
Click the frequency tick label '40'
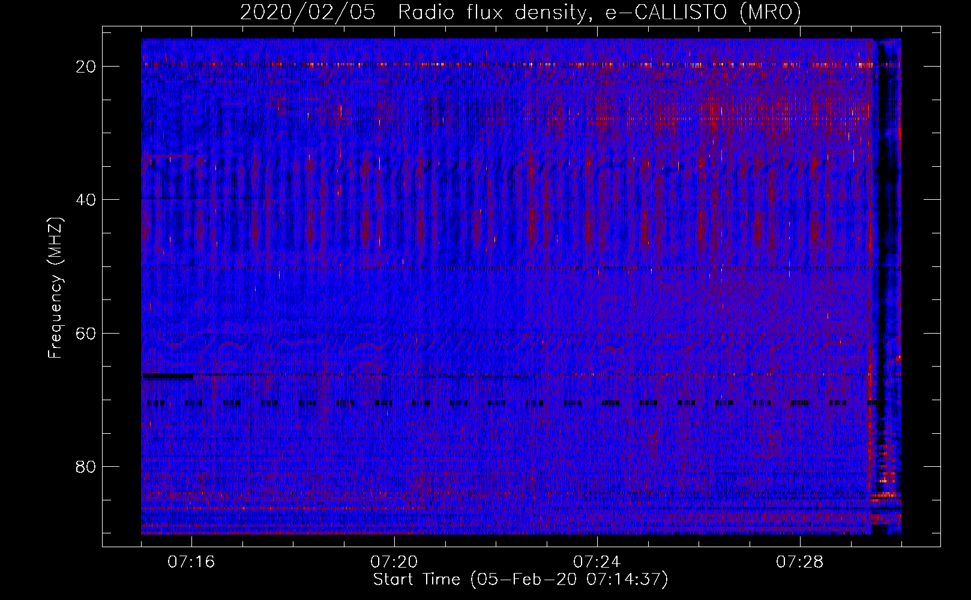[x=86, y=199]
